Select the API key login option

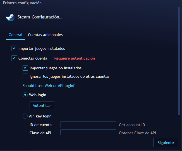coord(25,116)
